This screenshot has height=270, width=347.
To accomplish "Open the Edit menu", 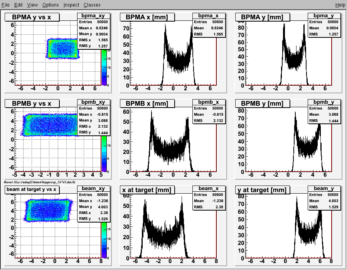I will pyautogui.click(x=18, y=5).
